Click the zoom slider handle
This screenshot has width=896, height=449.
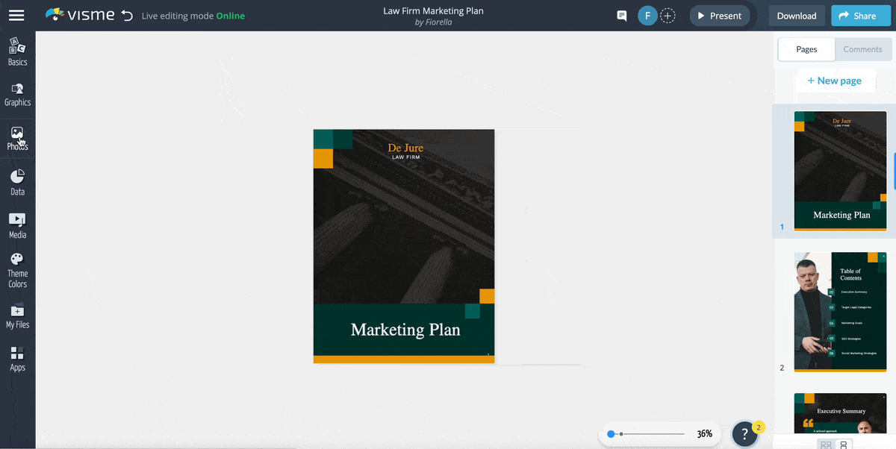point(611,433)
